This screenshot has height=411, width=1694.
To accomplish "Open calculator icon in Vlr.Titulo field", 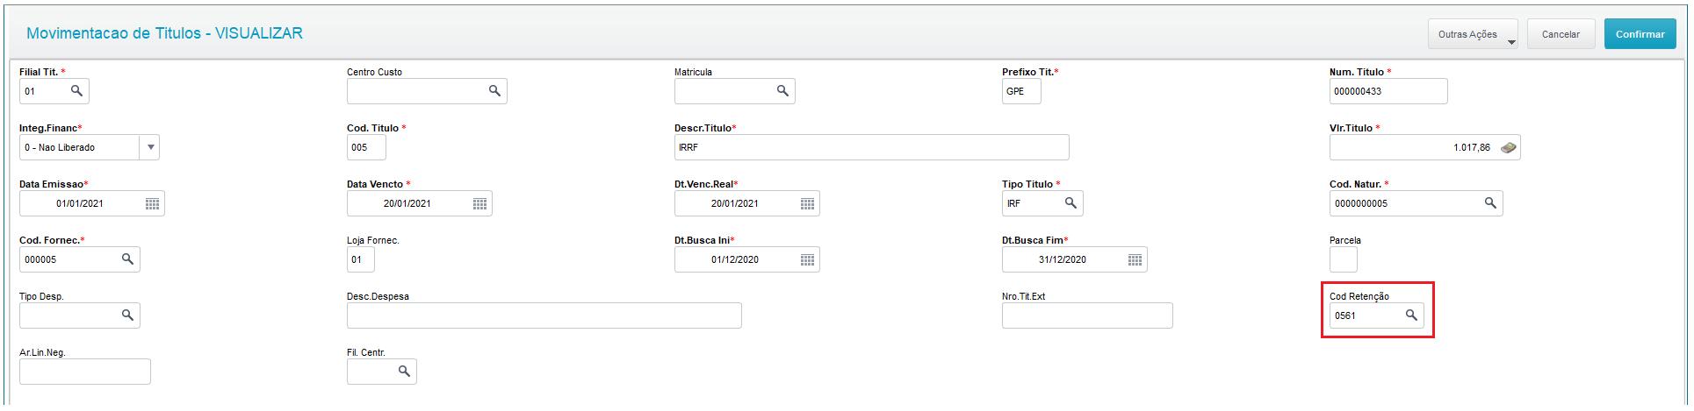I will (1508, 147).
